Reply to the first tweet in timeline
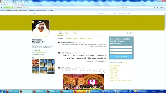This screenshot has height=93, width=166. click(x=62, y=49)
